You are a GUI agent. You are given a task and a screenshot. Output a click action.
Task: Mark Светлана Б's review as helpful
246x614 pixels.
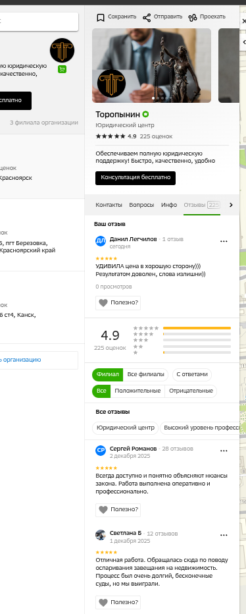coord(118,602)
